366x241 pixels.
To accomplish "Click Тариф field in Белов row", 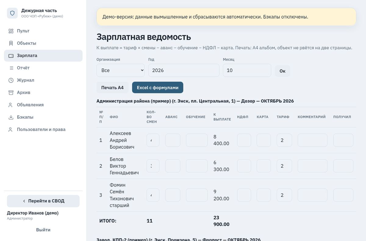I will pyautogui.click(x=284, y=166).
